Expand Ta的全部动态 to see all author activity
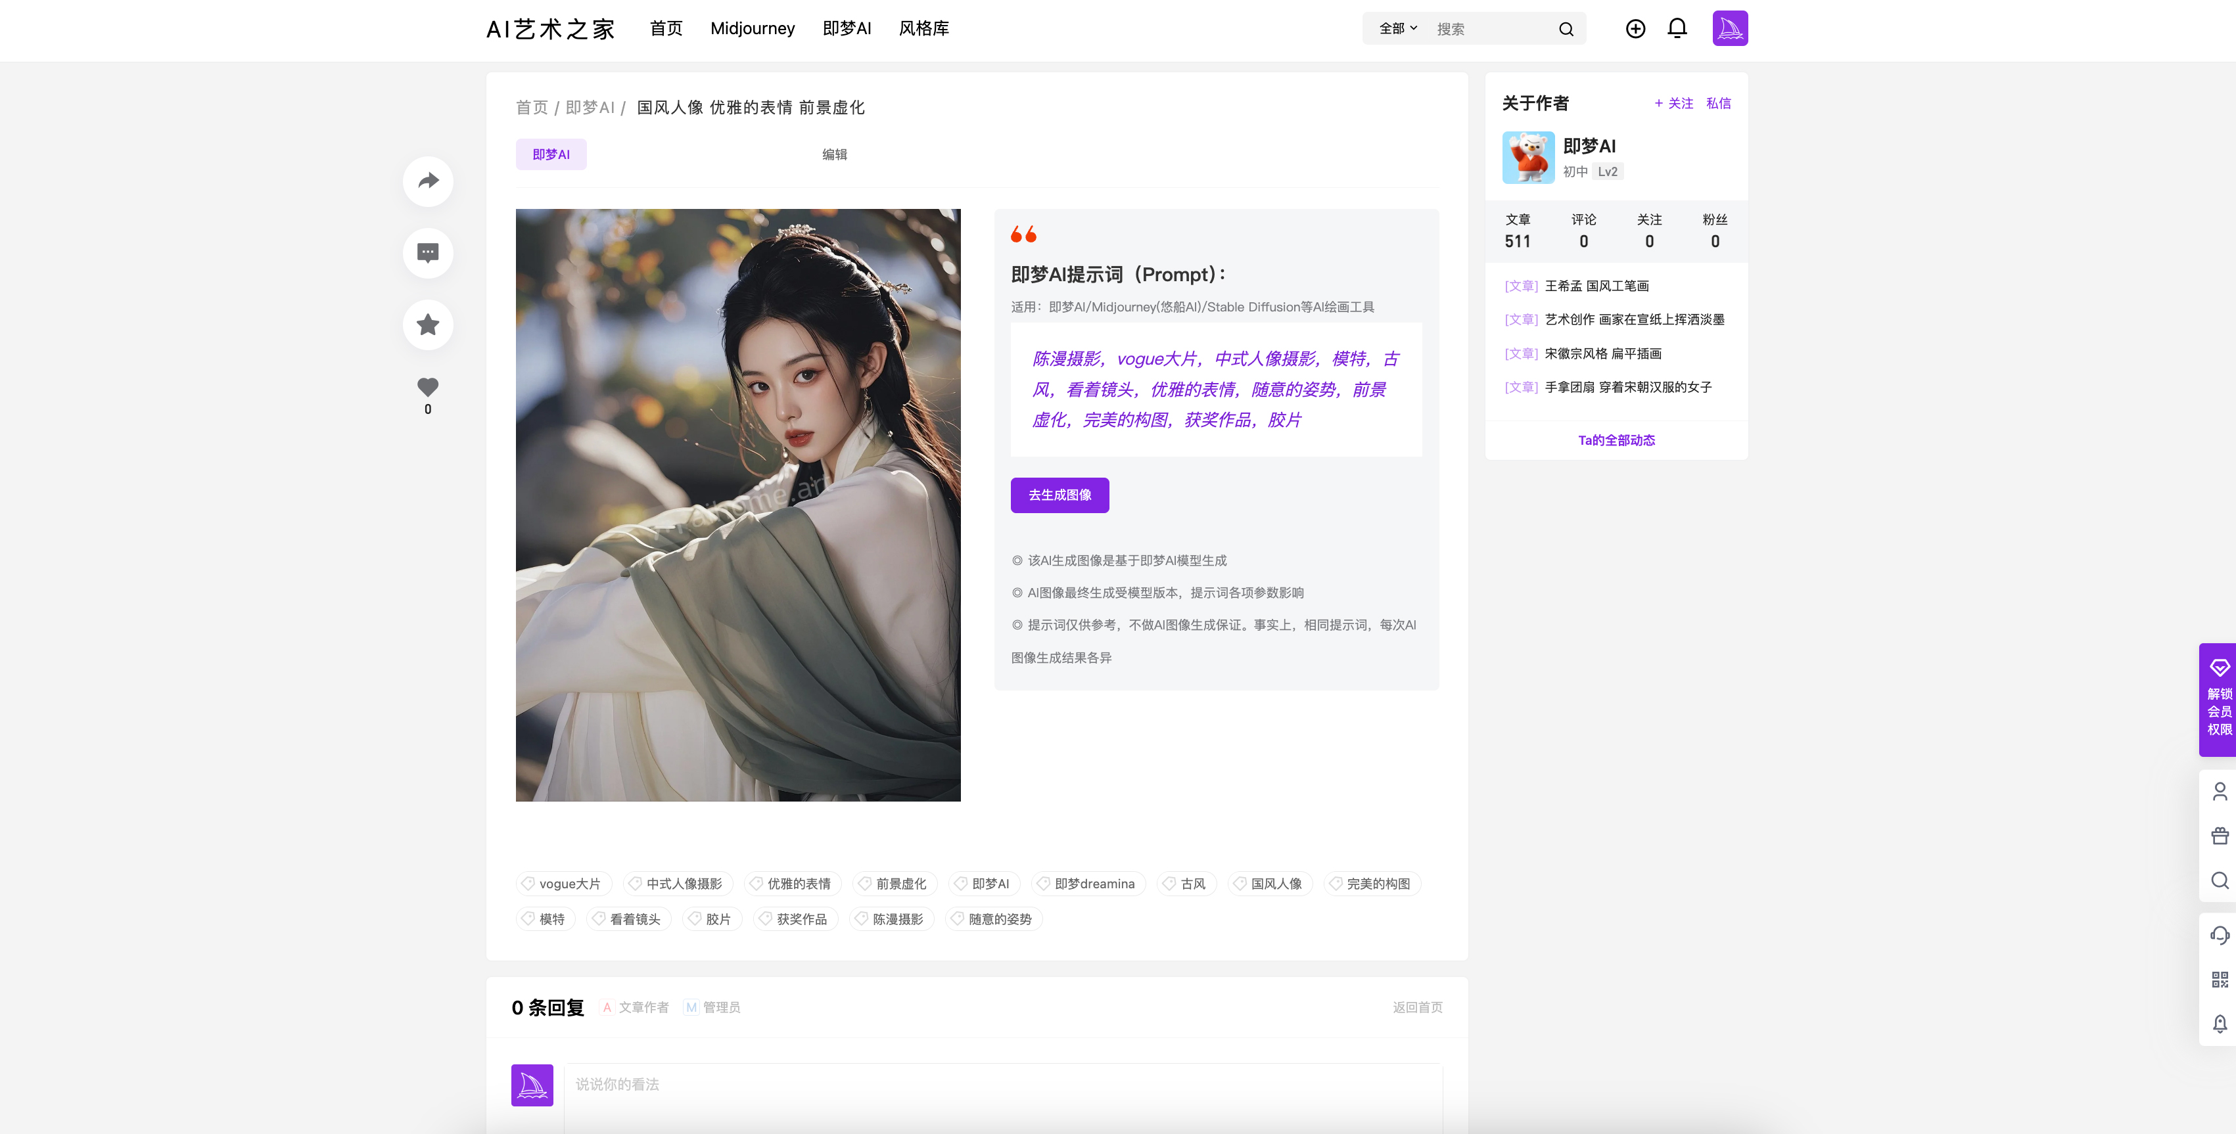 1616,440
